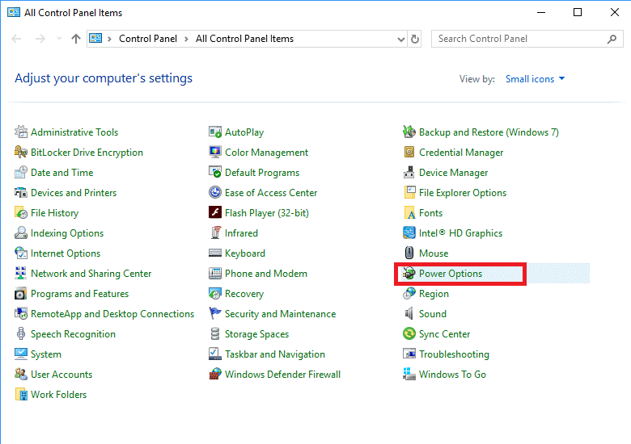Open the Recovery link
This screenshot has height=444, width=631.
pyautogui.click(x=244, y=294)
